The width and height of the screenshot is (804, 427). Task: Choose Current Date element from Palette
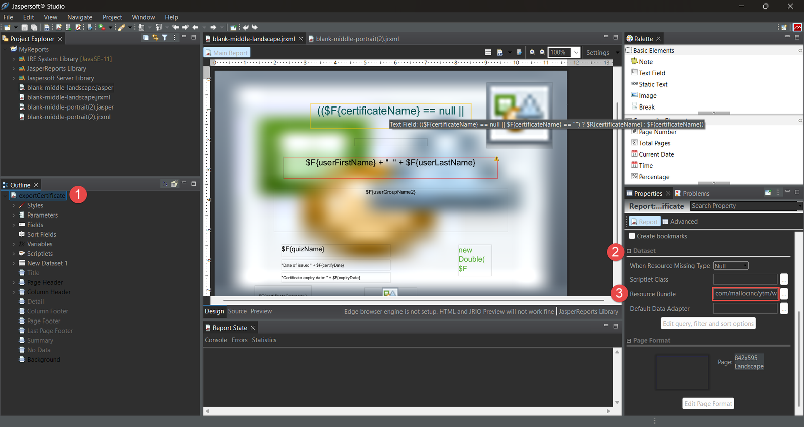pyautogui.click(x=656, y=155)
